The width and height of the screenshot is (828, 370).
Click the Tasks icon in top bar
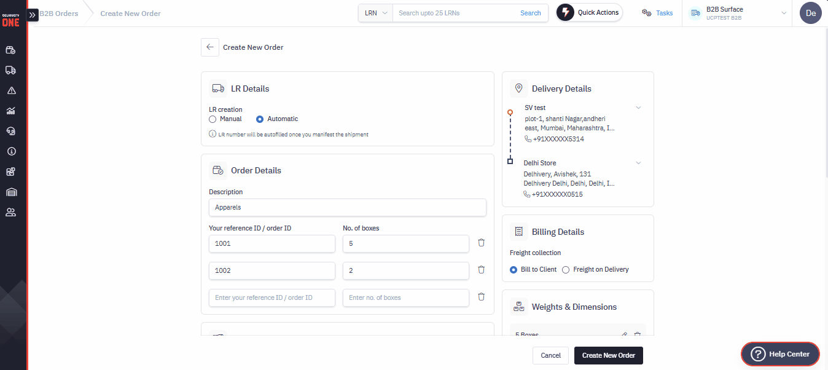point(647,13)
